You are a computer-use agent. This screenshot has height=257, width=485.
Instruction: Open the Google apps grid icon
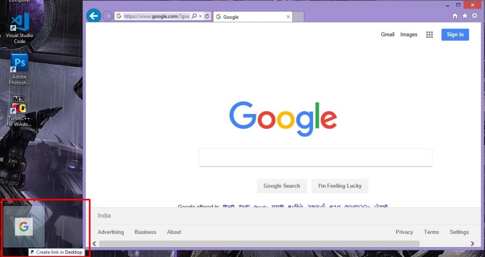point(430,35)
